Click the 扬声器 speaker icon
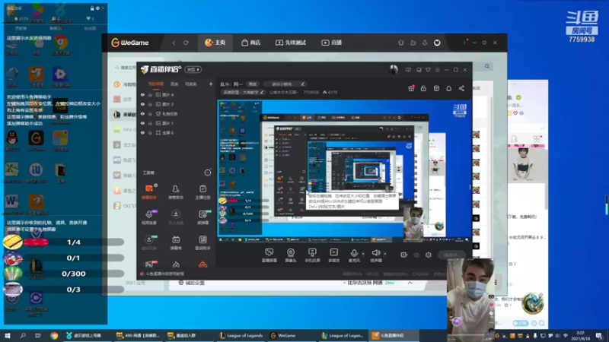 tap(375, 254)
